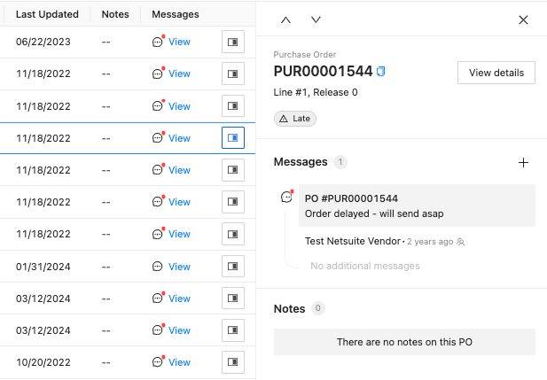View messages in the selected highlighted row

point(179,138)
